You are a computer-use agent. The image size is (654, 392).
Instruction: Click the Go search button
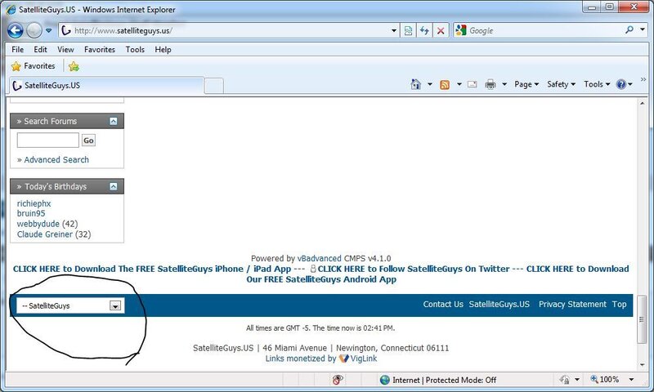coord(88,140)
